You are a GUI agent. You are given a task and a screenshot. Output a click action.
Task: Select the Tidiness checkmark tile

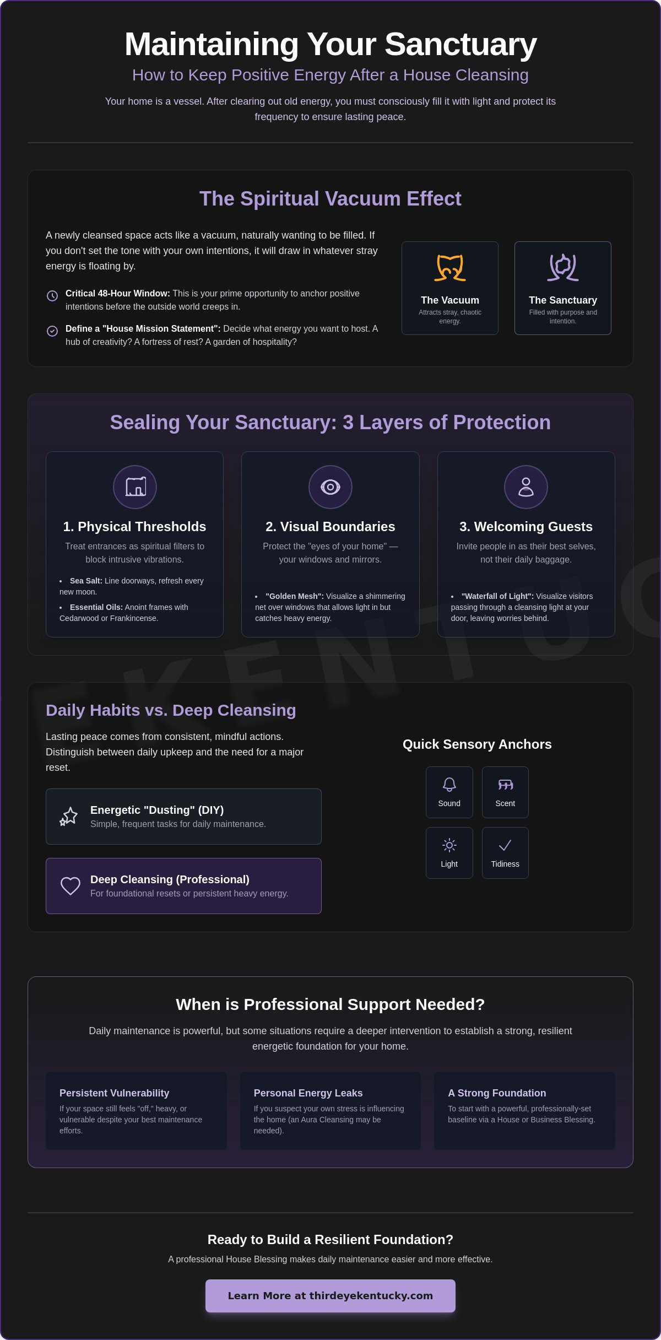505,853
